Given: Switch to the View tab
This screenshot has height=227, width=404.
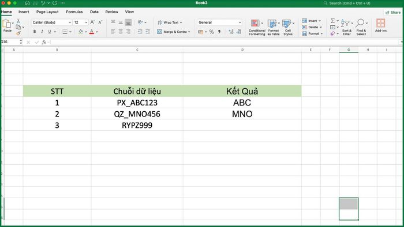Looking at the screenshot, I should click(129, 12).
